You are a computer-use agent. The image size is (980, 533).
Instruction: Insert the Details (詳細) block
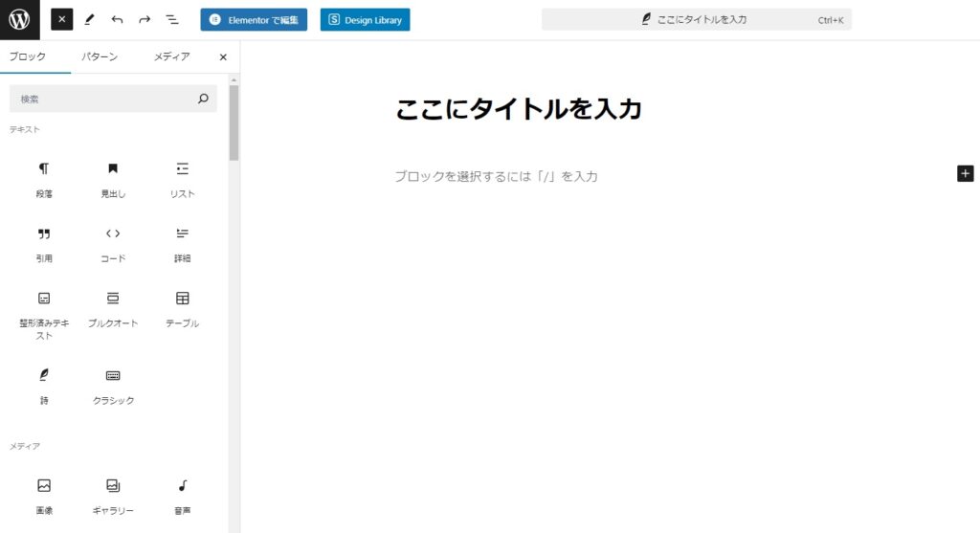coord(182,243)
